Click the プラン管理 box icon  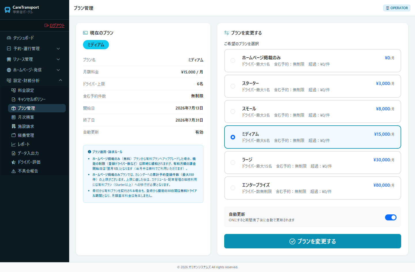tap(14, 108)
